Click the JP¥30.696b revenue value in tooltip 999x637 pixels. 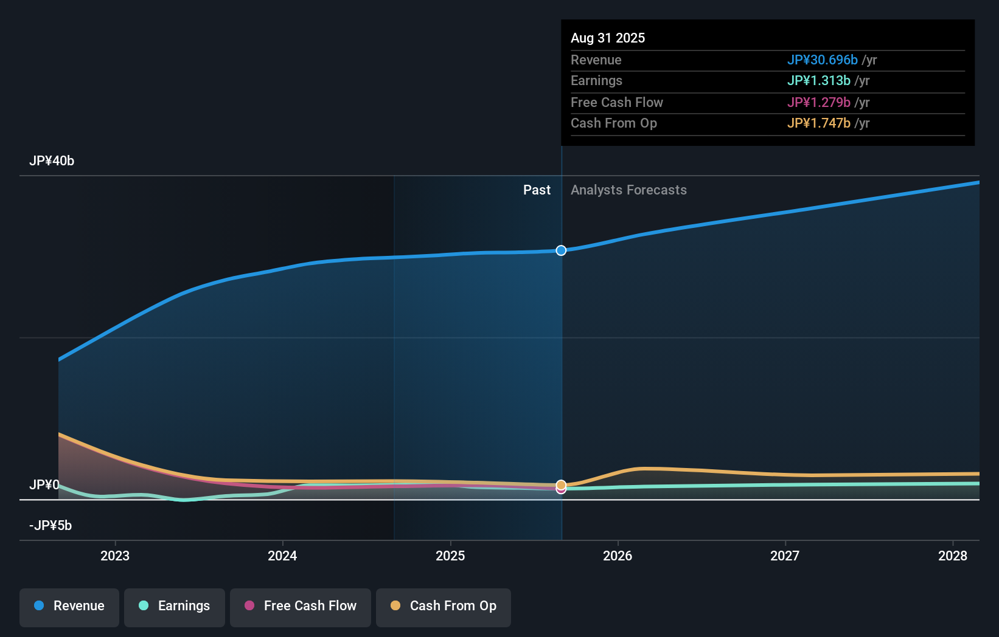click(822, 60)
